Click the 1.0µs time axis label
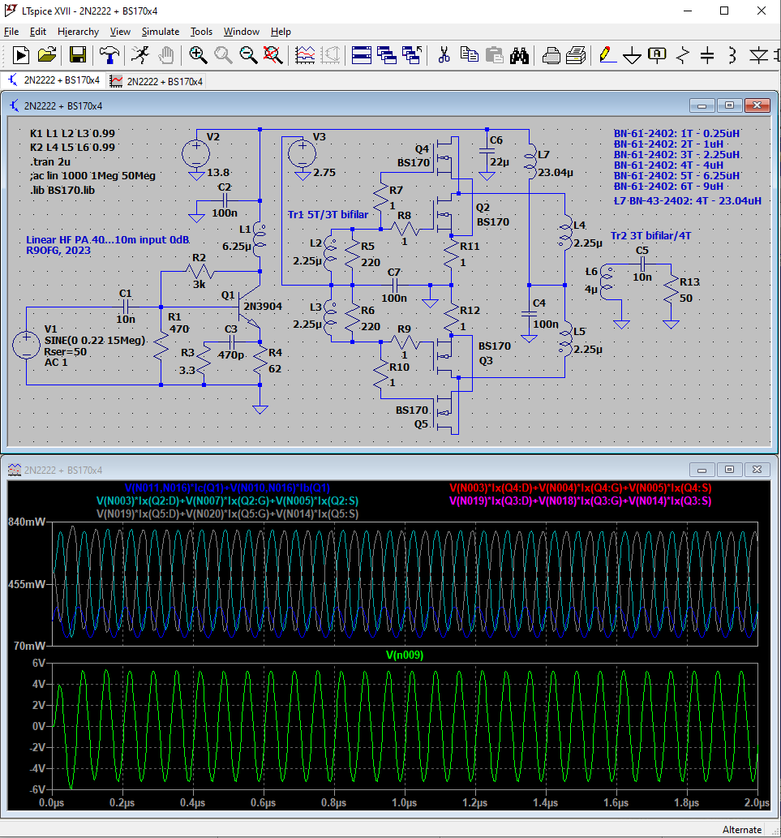The width and height of the screenshot is (781, 838). point(405,802)
